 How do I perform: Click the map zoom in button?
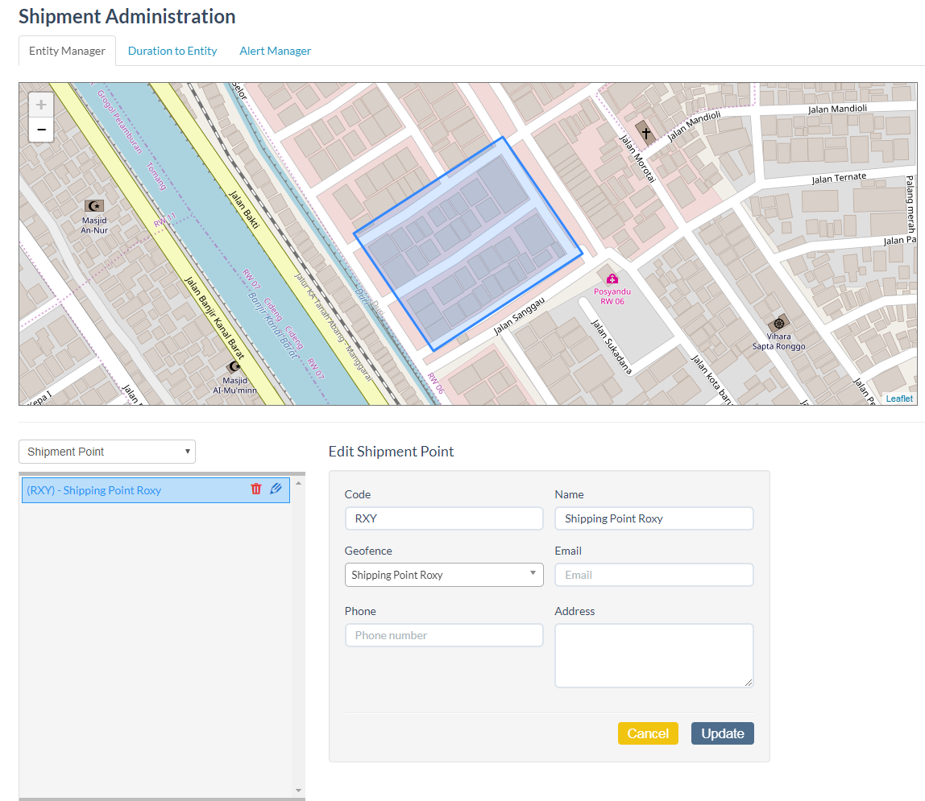[x=41, y=105]
